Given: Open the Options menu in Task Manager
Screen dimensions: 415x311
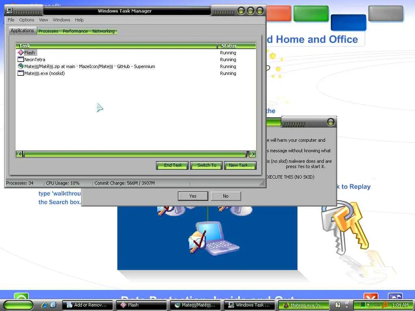Looking at the screenshot, I should 26,20.
